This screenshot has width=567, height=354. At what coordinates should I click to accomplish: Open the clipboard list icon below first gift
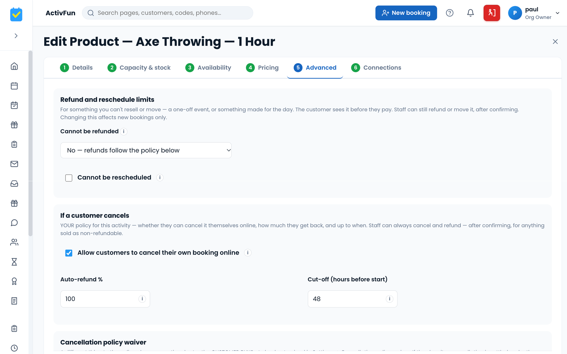14,144
